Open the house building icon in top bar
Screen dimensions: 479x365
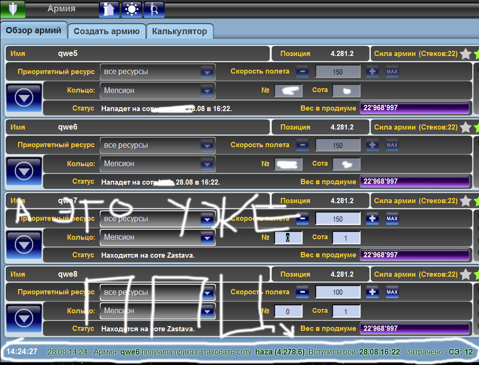point(109,9)
